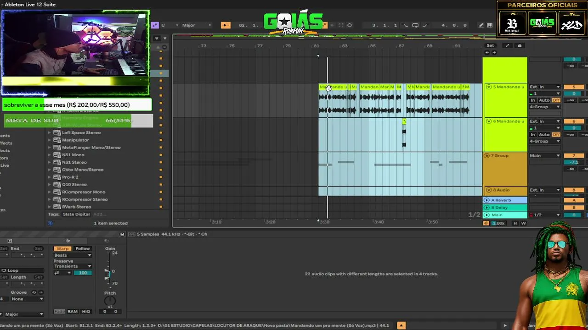Click the transient envelope value 100 field
588x330 pixels.
83,273
